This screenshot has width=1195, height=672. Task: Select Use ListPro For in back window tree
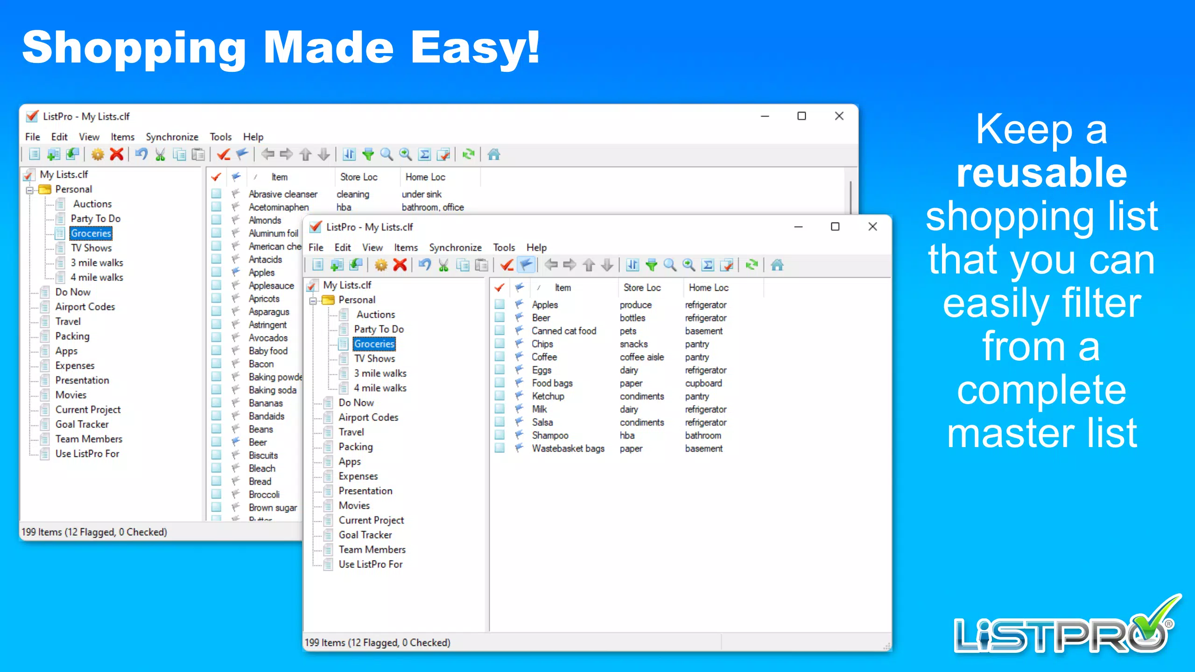point(87,454)
